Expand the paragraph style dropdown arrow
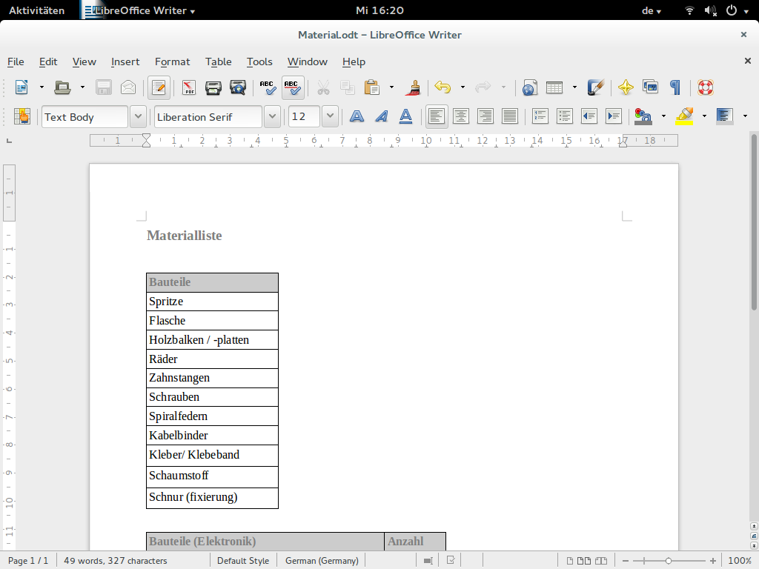The image size is (759, 569). tap(138, 116)
